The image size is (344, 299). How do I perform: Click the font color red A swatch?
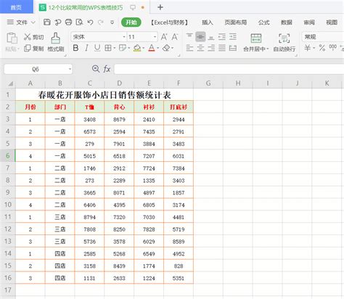(152, 48)
